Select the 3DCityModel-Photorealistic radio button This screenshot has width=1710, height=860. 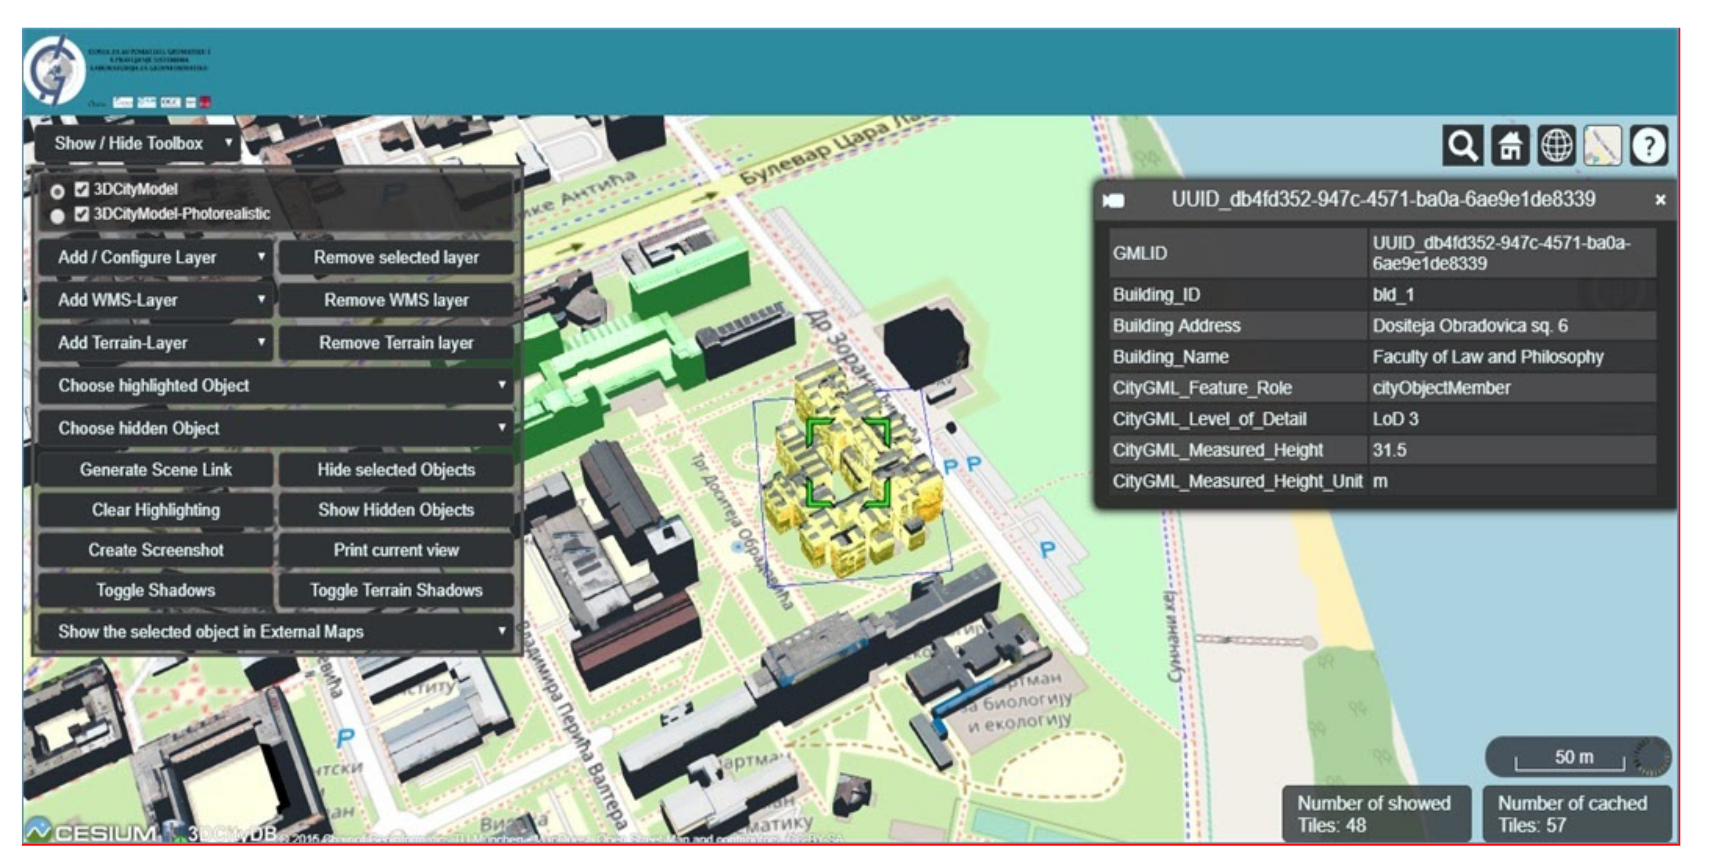(58, 216)
